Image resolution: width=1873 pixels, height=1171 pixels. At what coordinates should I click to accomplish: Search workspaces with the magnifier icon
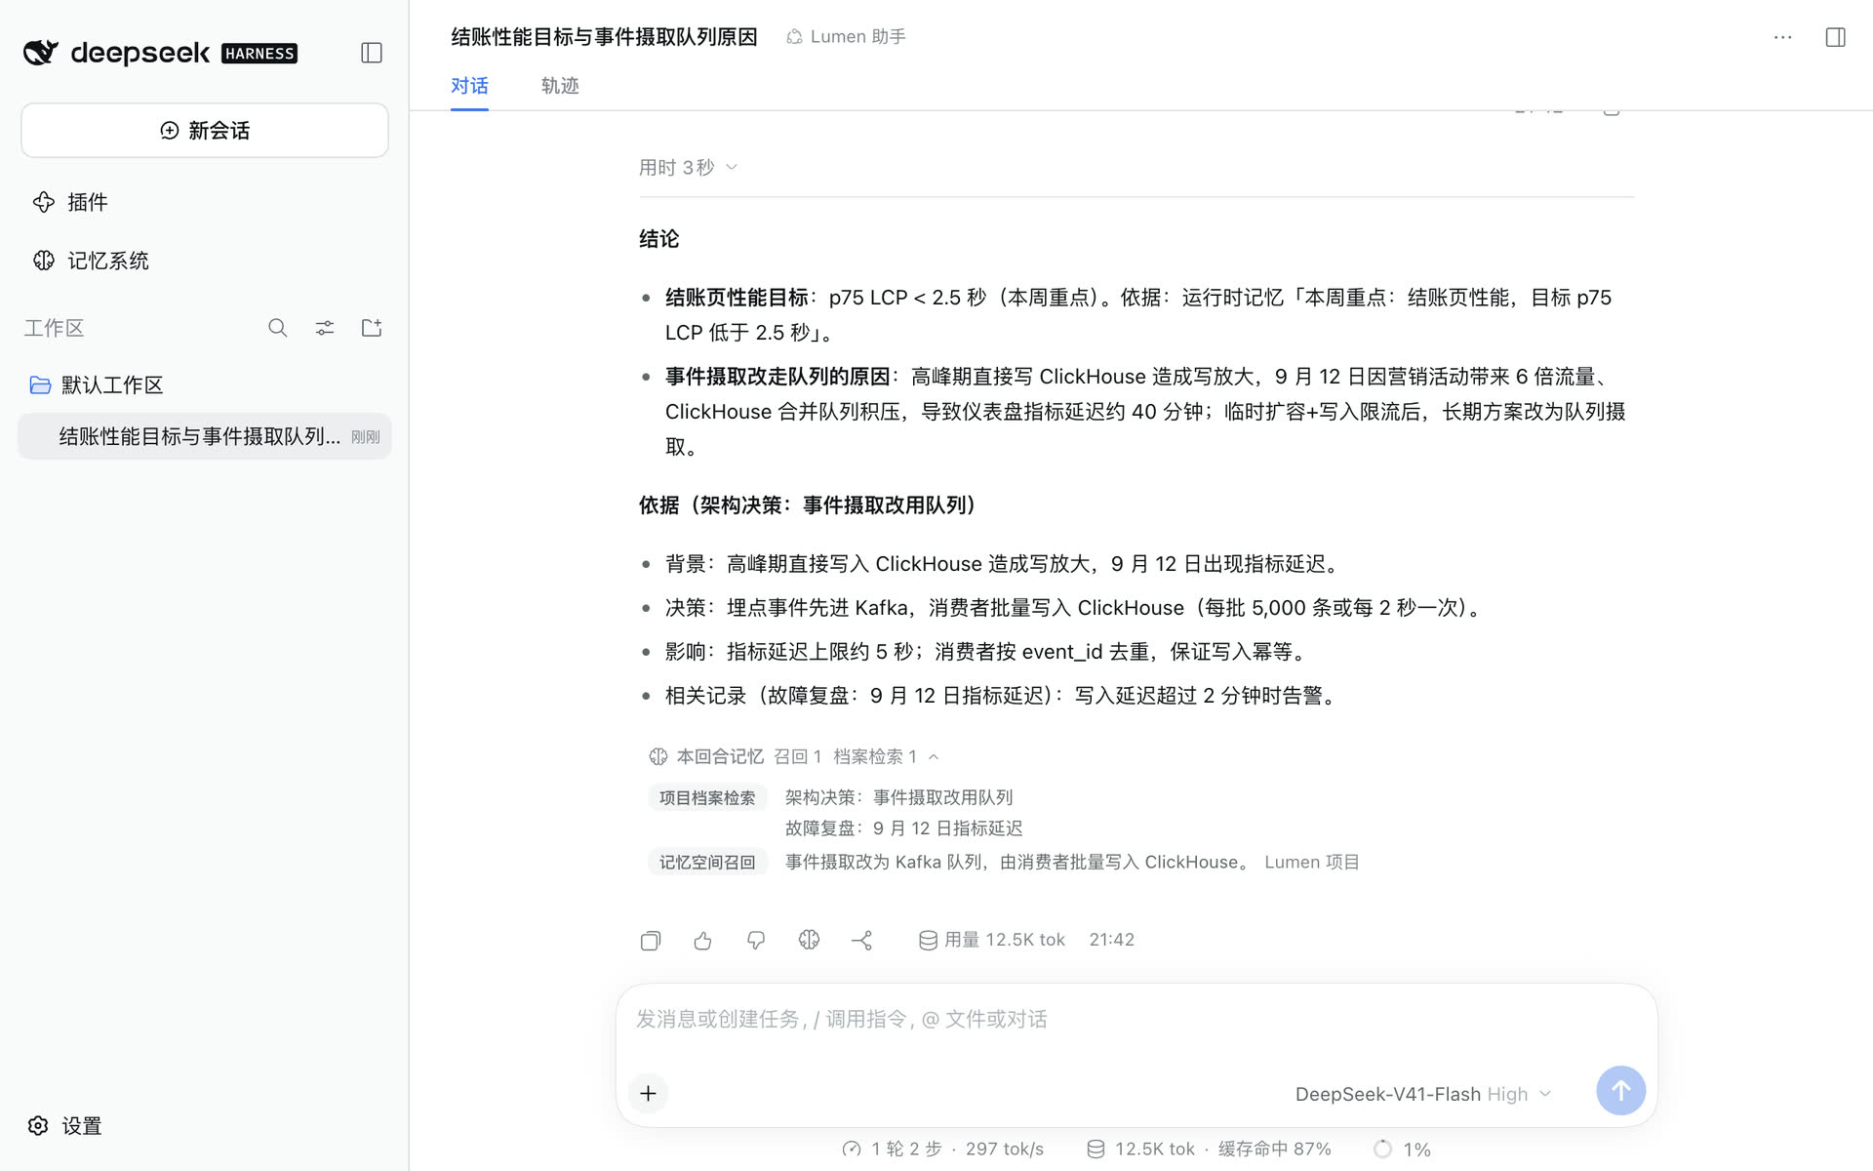[x=278, y=328]
